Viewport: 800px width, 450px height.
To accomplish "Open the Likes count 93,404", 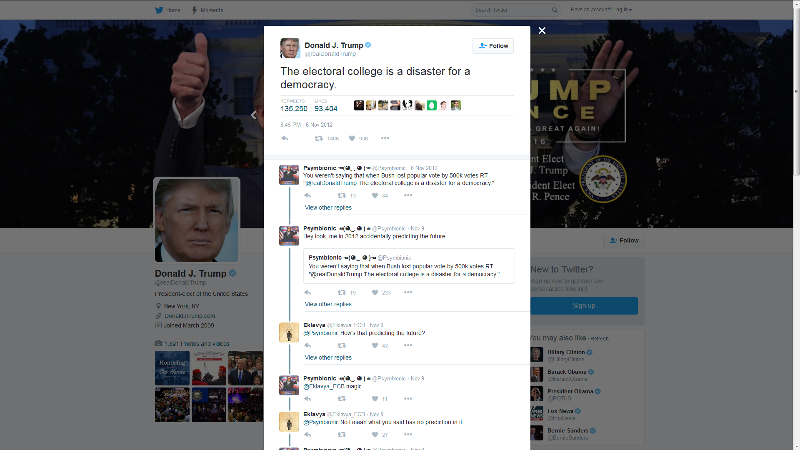I will (326, 106).
